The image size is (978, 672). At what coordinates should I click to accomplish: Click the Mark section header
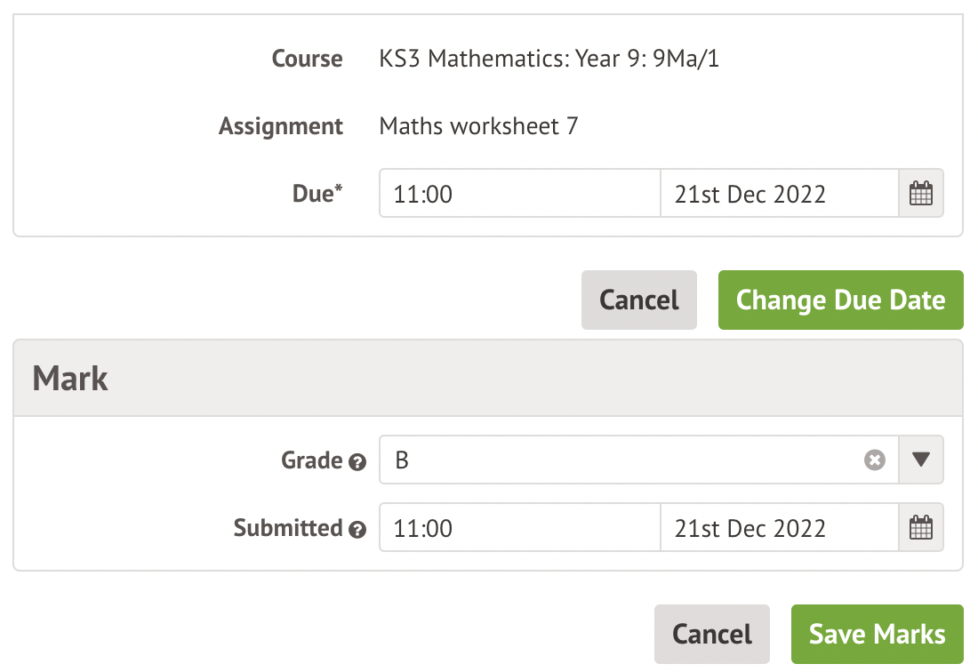coord(69,378)
